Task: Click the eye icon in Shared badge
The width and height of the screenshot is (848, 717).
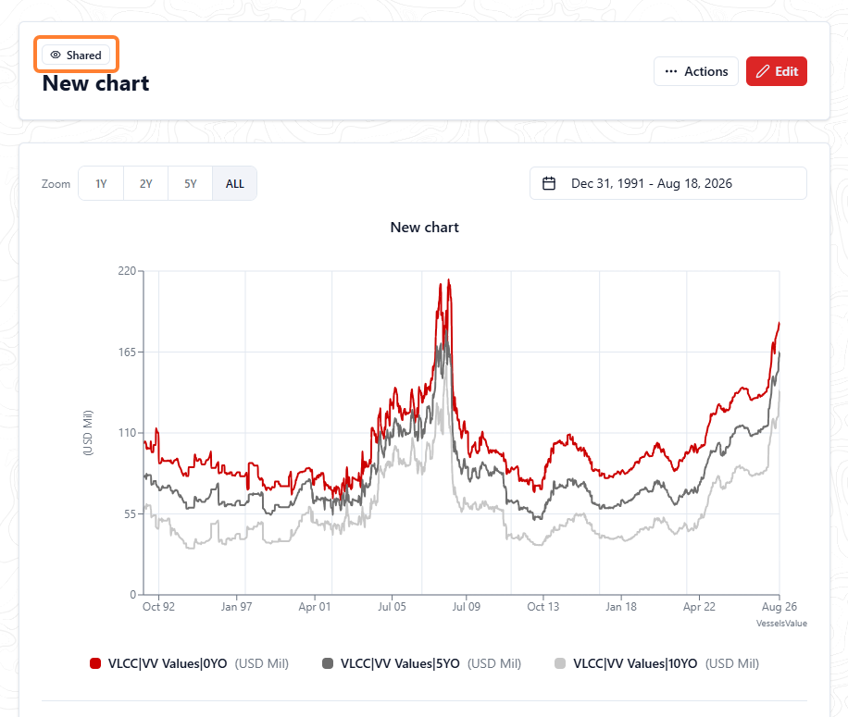Action: [56, 56]
